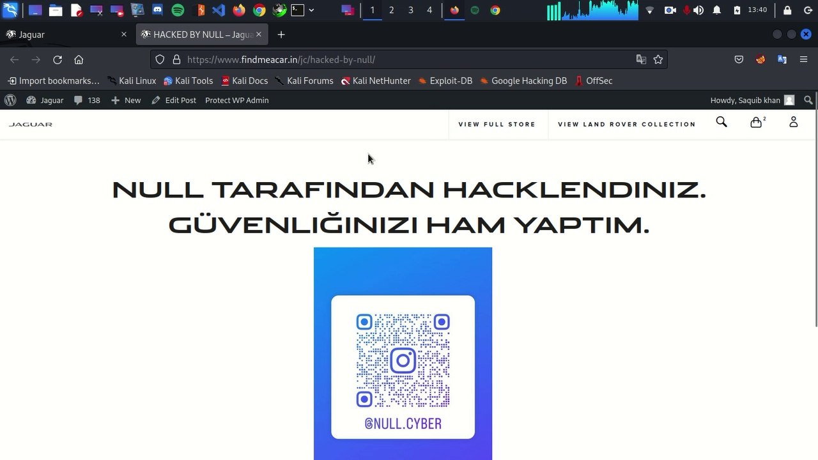Open the WordPress admin bar search

808,100
